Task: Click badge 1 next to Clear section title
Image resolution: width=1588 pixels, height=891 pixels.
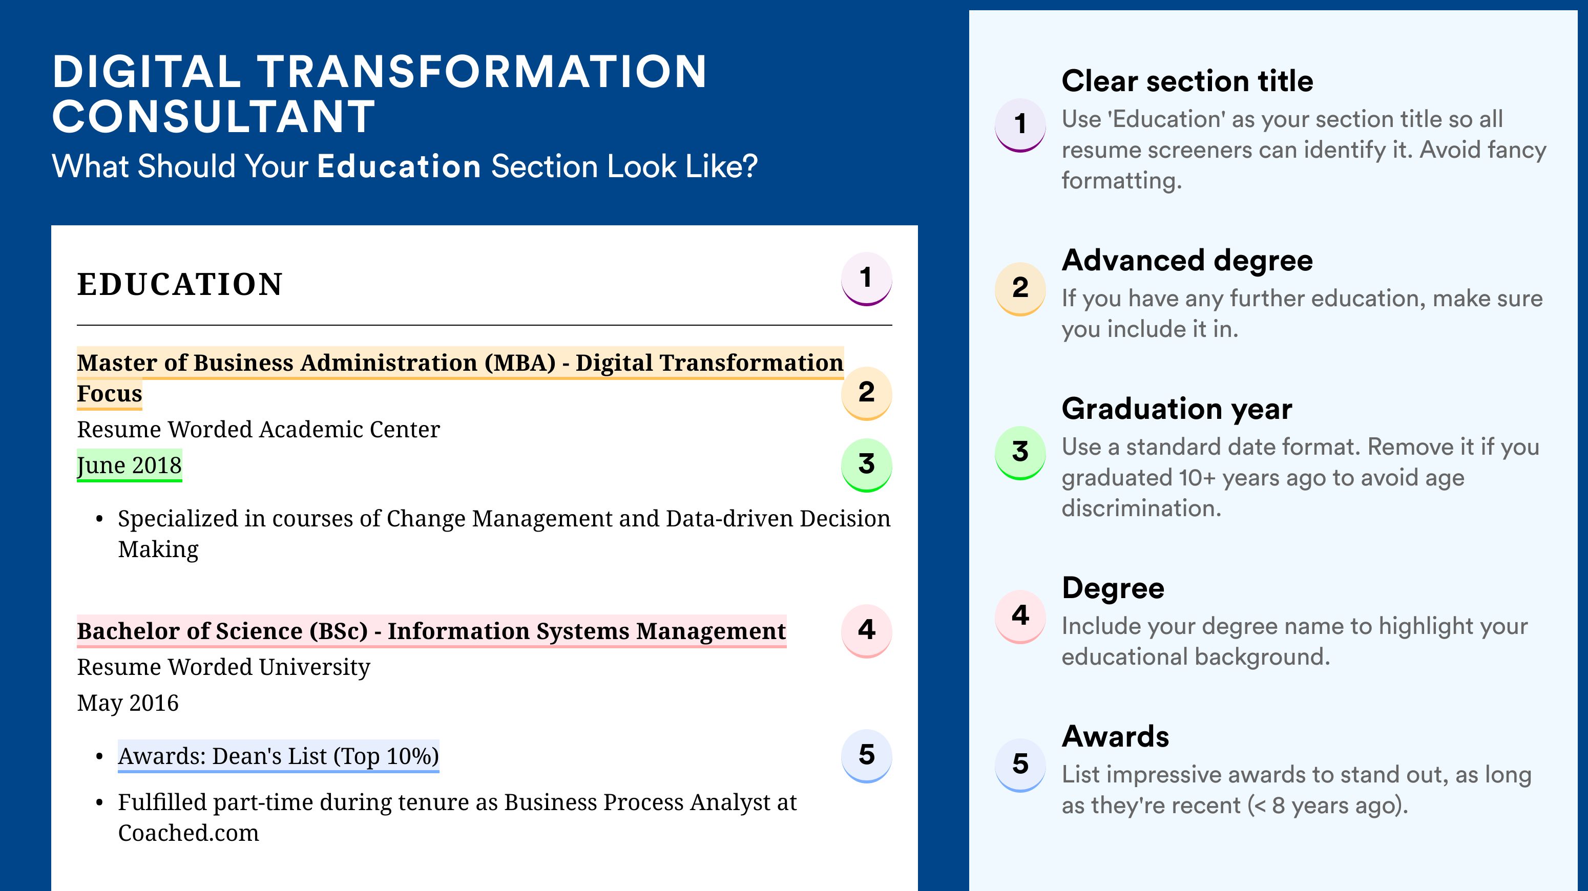Action: tap(1020, 124)
